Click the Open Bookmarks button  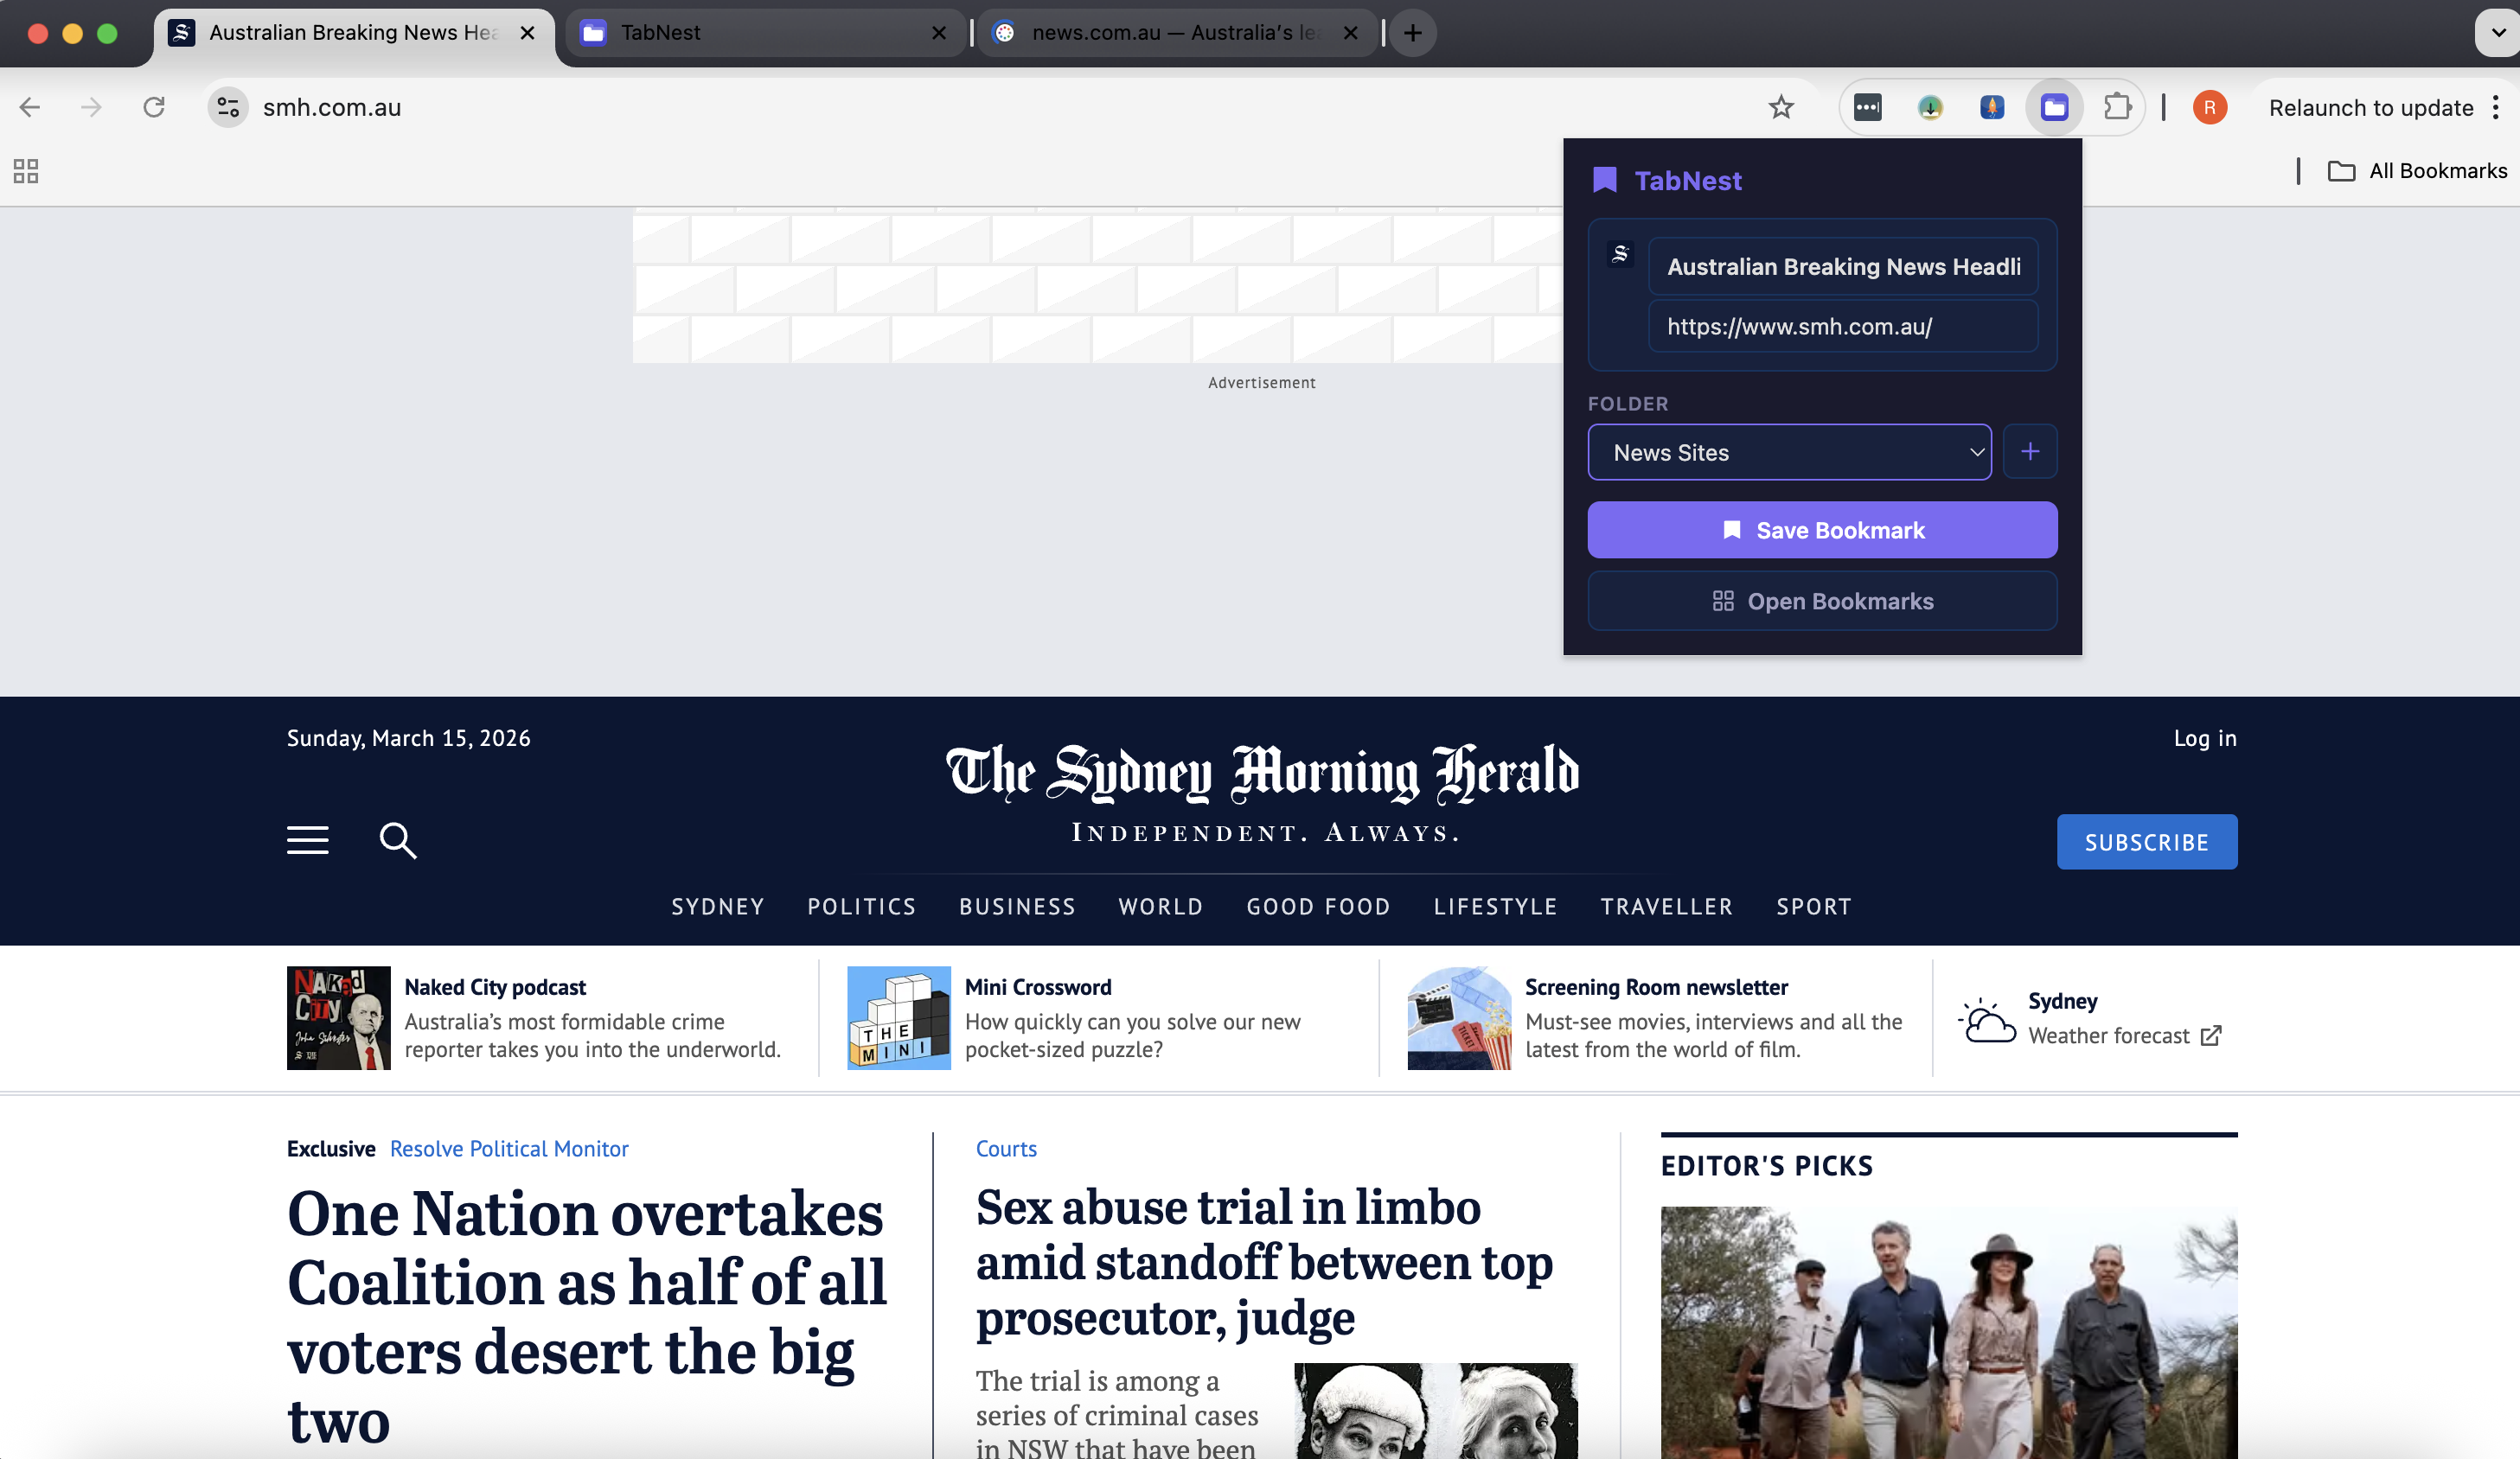1822,601
